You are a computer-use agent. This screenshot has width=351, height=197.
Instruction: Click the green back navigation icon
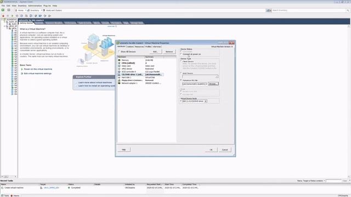(3, 10)
